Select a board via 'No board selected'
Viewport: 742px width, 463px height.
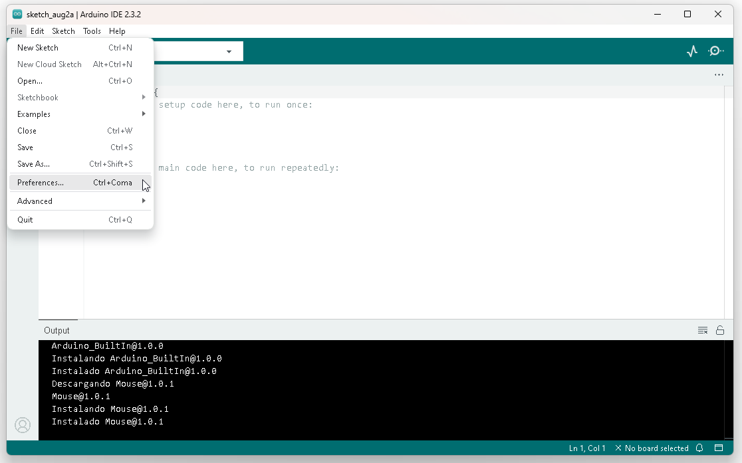658,448
